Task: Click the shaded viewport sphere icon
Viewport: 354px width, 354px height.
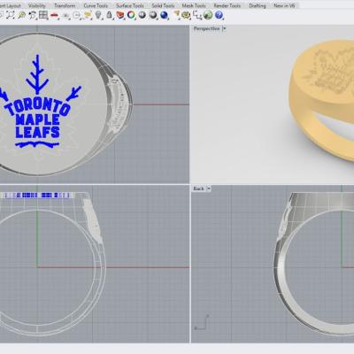Action: click(142, 15)
